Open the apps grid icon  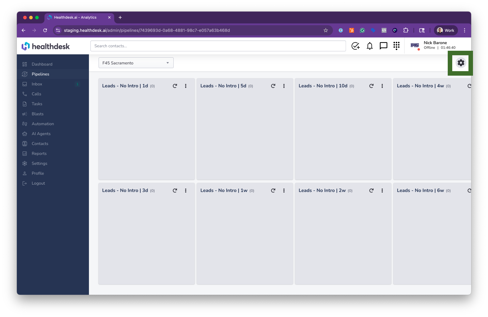pos(396,46)
